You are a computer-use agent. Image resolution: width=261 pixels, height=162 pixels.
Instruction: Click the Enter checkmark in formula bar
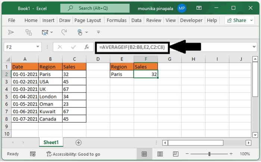73,47
